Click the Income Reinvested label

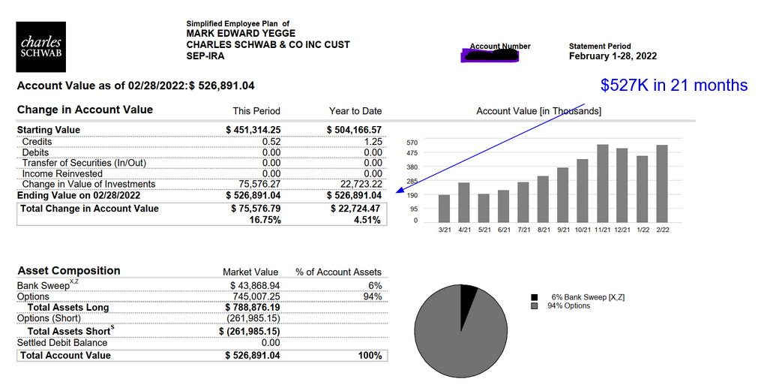62,173
